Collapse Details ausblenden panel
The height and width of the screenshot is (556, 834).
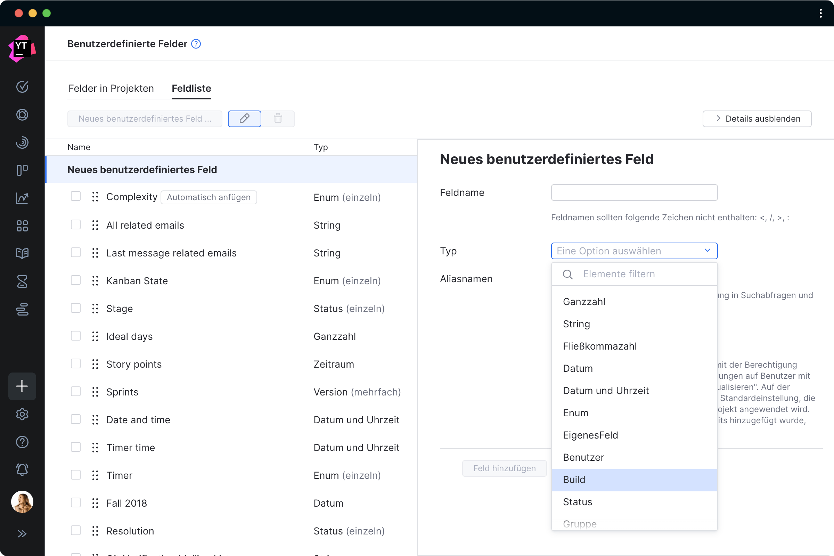pyautogui.click(x=758, y=118)
